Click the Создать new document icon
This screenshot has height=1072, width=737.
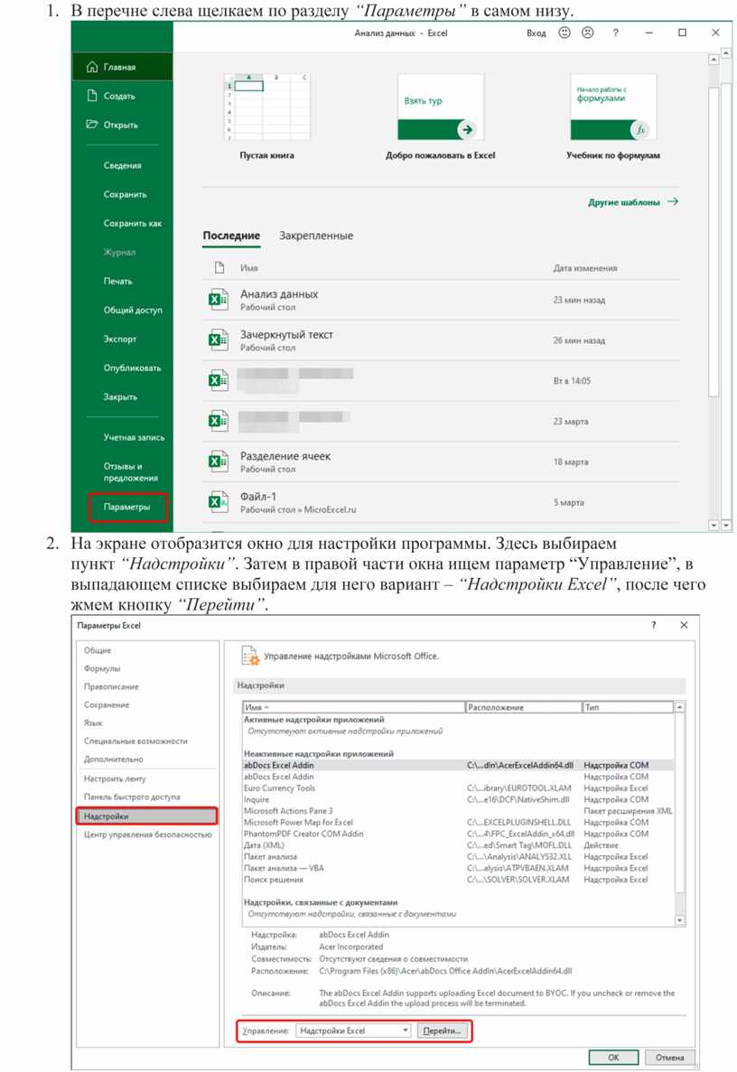point(92,96)
